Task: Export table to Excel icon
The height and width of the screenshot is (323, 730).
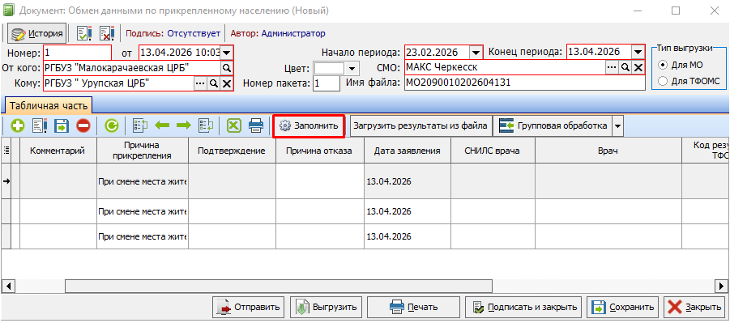Action: [x=234, y=125]
